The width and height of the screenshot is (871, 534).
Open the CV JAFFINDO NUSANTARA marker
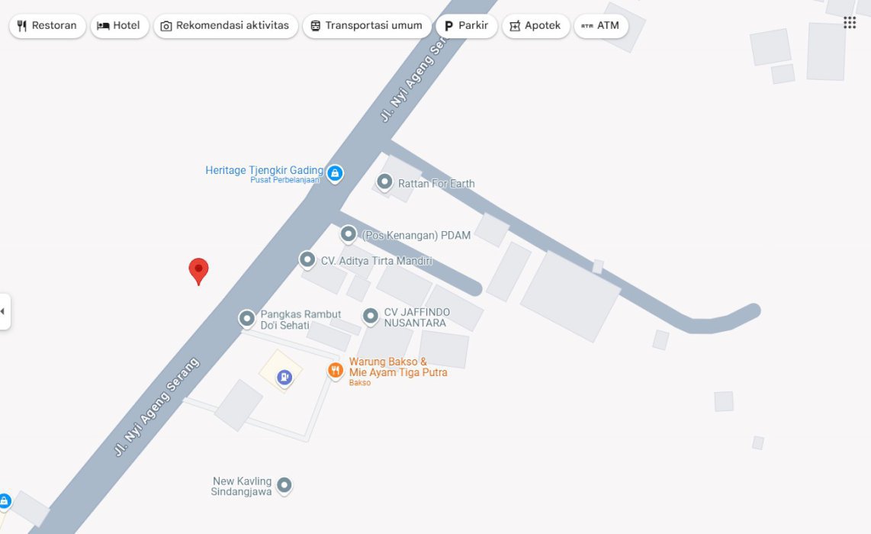(x=371, y=316)
